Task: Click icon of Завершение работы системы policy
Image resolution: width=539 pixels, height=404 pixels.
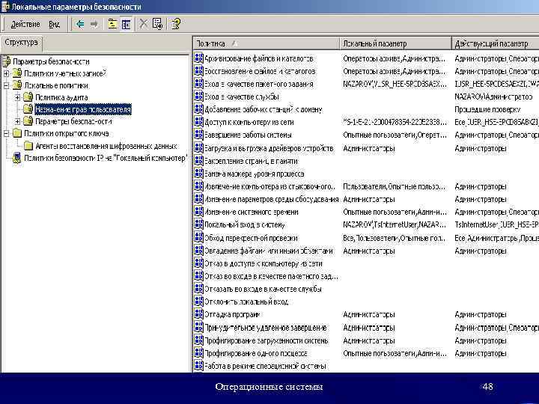Action: (198, 135)
